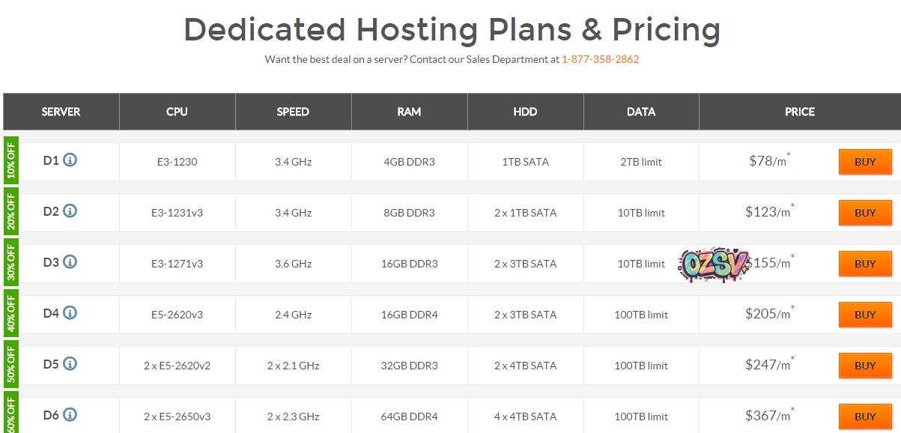Purchase the D4 plan with BUY
901x433 pixels.
(x=864, y=315)
